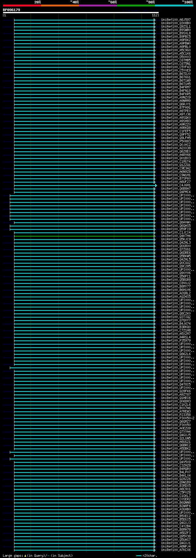Select the UniRef100_A5DBK2 label
The image size is (196, 558).
[176, 448]
